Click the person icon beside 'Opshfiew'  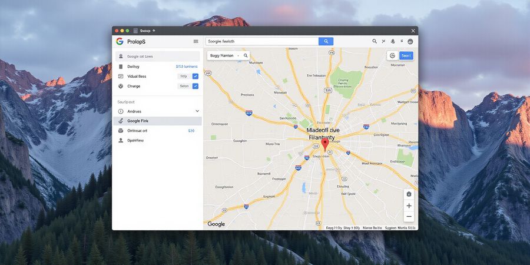(x=121, y=140)
